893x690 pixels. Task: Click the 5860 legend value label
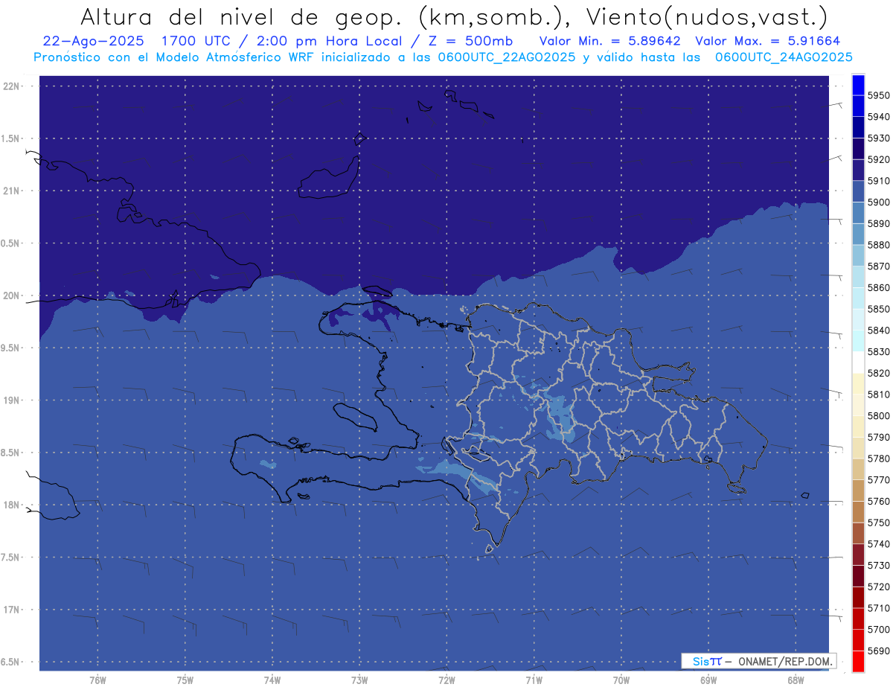[878, 288]
